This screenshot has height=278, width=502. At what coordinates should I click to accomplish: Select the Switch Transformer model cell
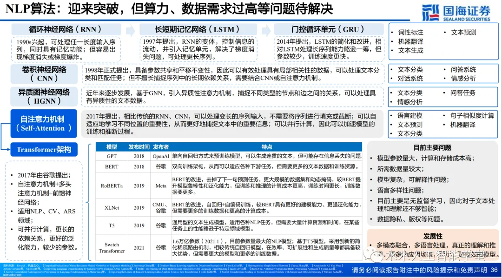click(x=112, y=248)
